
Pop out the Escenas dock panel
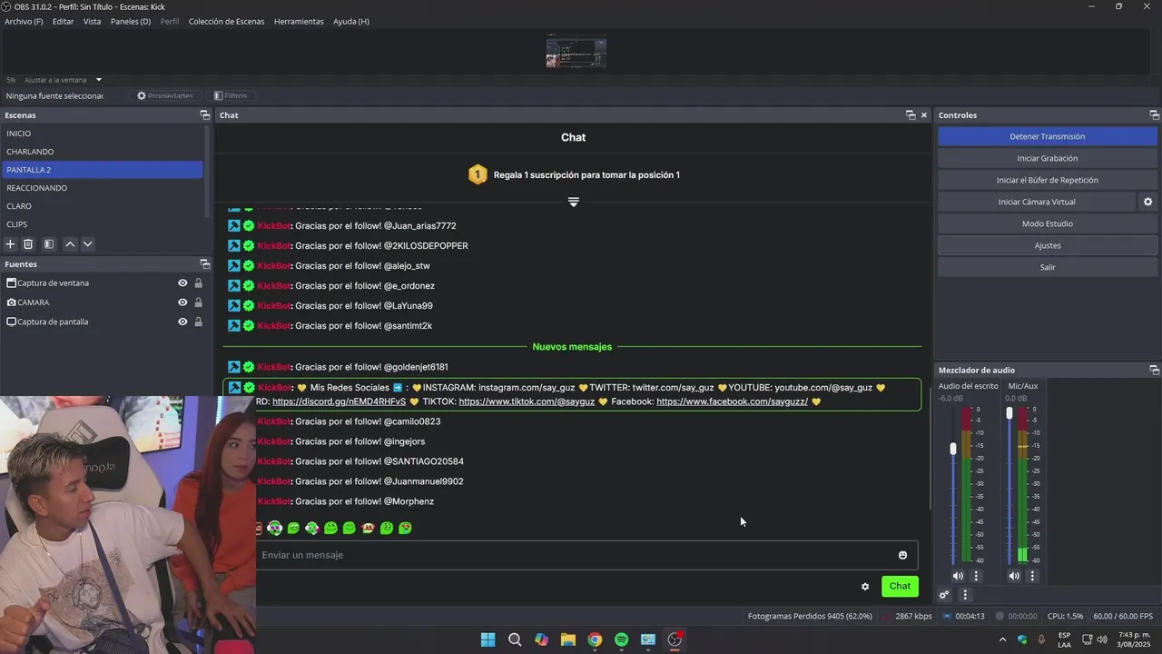(x=205, y=115)
